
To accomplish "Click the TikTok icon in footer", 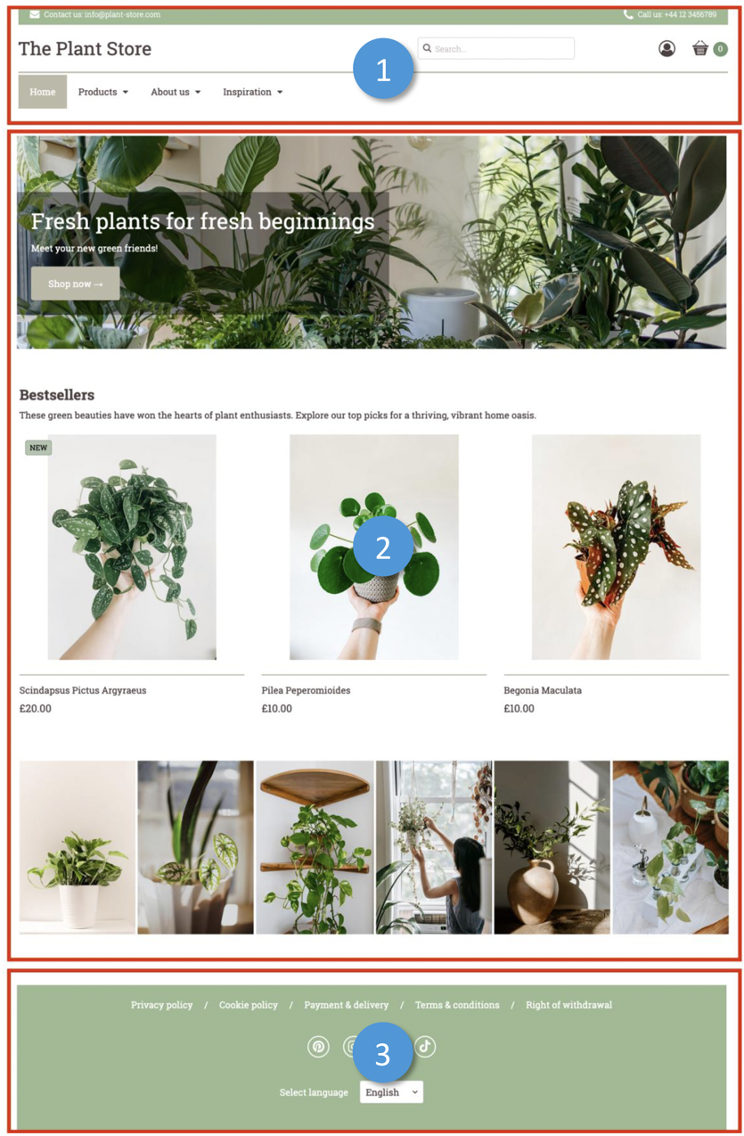I will coord(425,1047).
